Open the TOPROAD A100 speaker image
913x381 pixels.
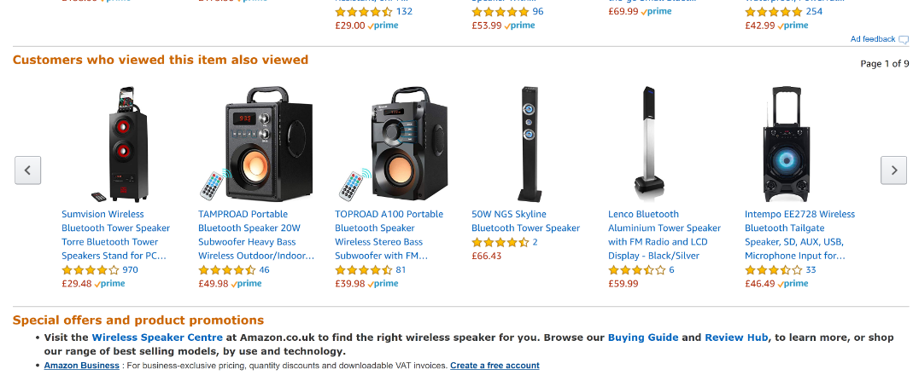pos(394,144)
